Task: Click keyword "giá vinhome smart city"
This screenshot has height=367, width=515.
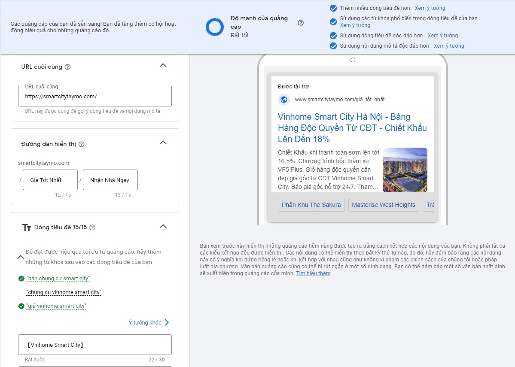Action: pyautogui.click(x=56, y=306)
